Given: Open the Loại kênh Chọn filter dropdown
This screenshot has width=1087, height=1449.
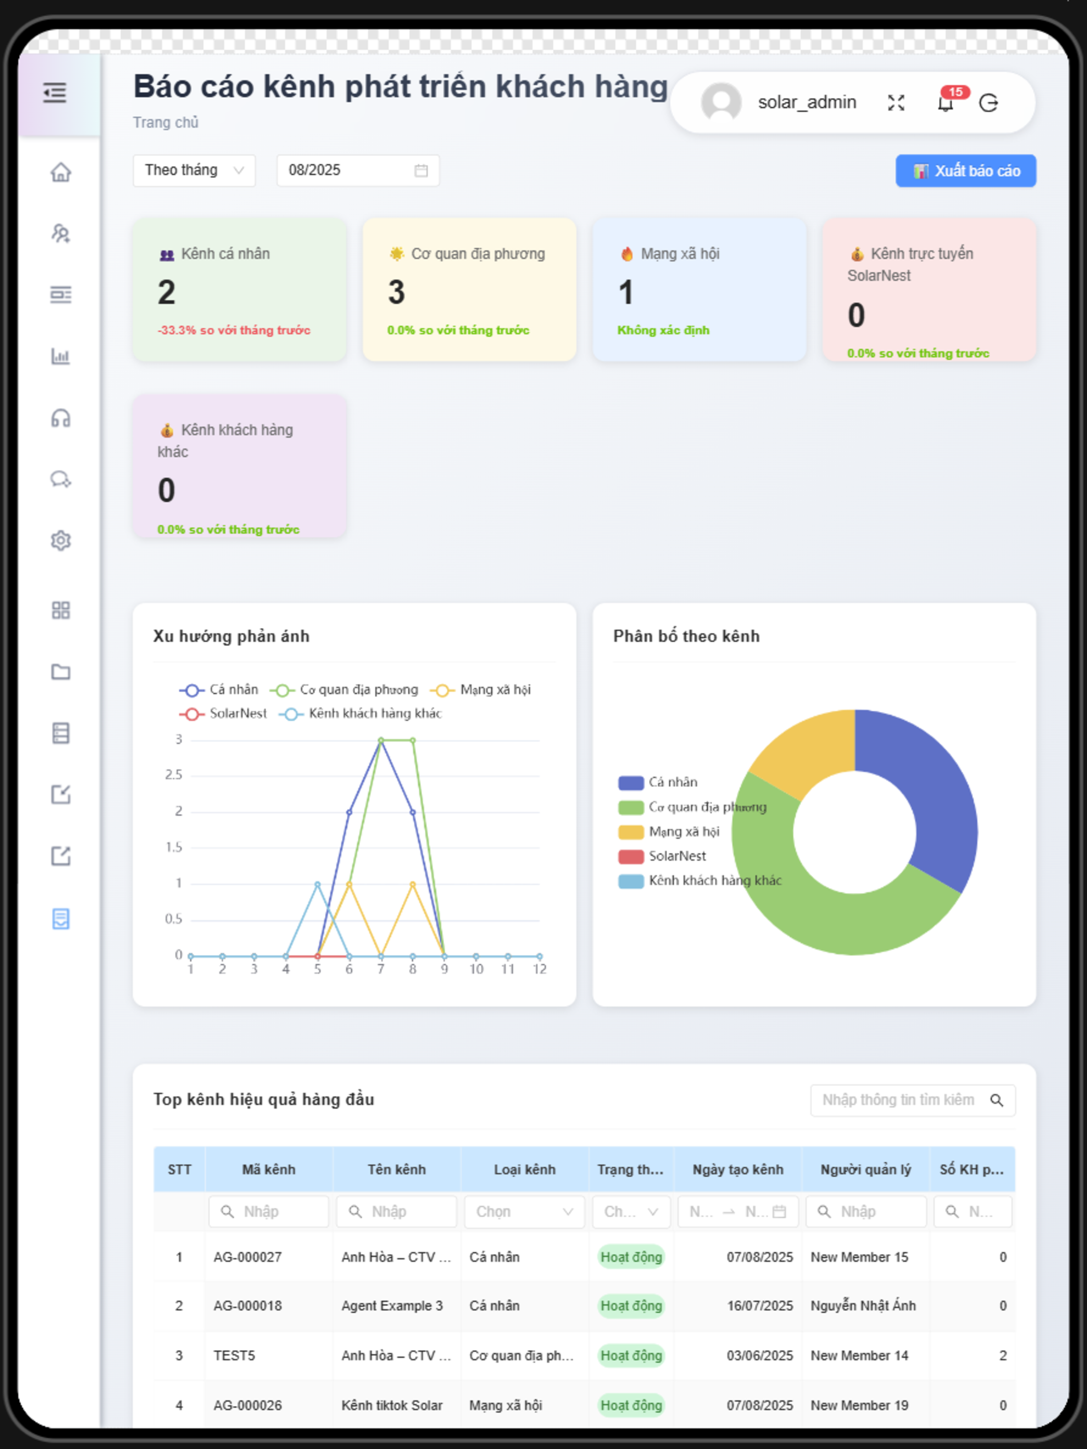Looking at the screenshot, I should pyautogui.click(x=524, y=1212).
